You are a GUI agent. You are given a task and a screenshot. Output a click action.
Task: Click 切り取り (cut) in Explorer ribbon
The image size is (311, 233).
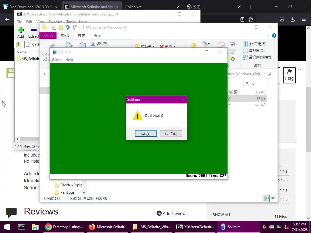pyautogui.click(x=100, y=44)
